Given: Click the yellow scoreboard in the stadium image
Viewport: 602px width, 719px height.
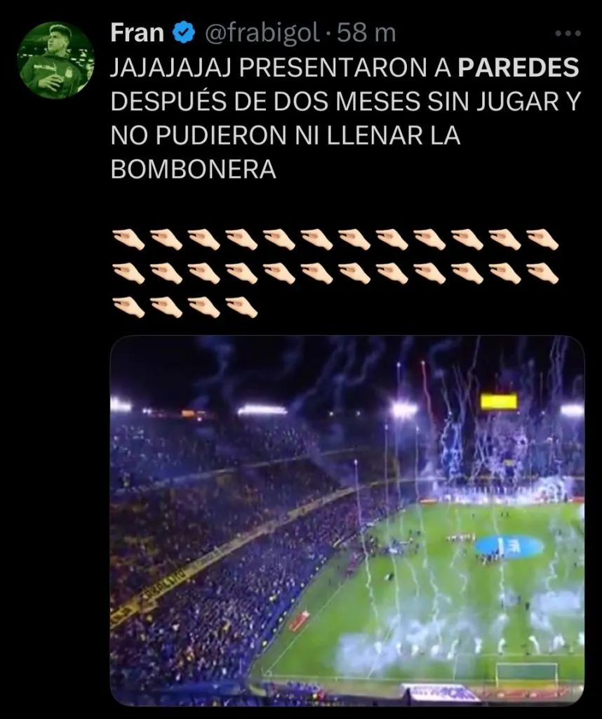Looking at the screenshot, I should (x=498, y=401).
